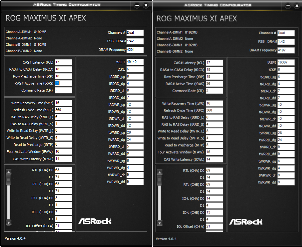Image resolution: width=302 pixels, height=247 pixels.
Task: Click tWRWR_sg field in left window
Action: (135, 161)
